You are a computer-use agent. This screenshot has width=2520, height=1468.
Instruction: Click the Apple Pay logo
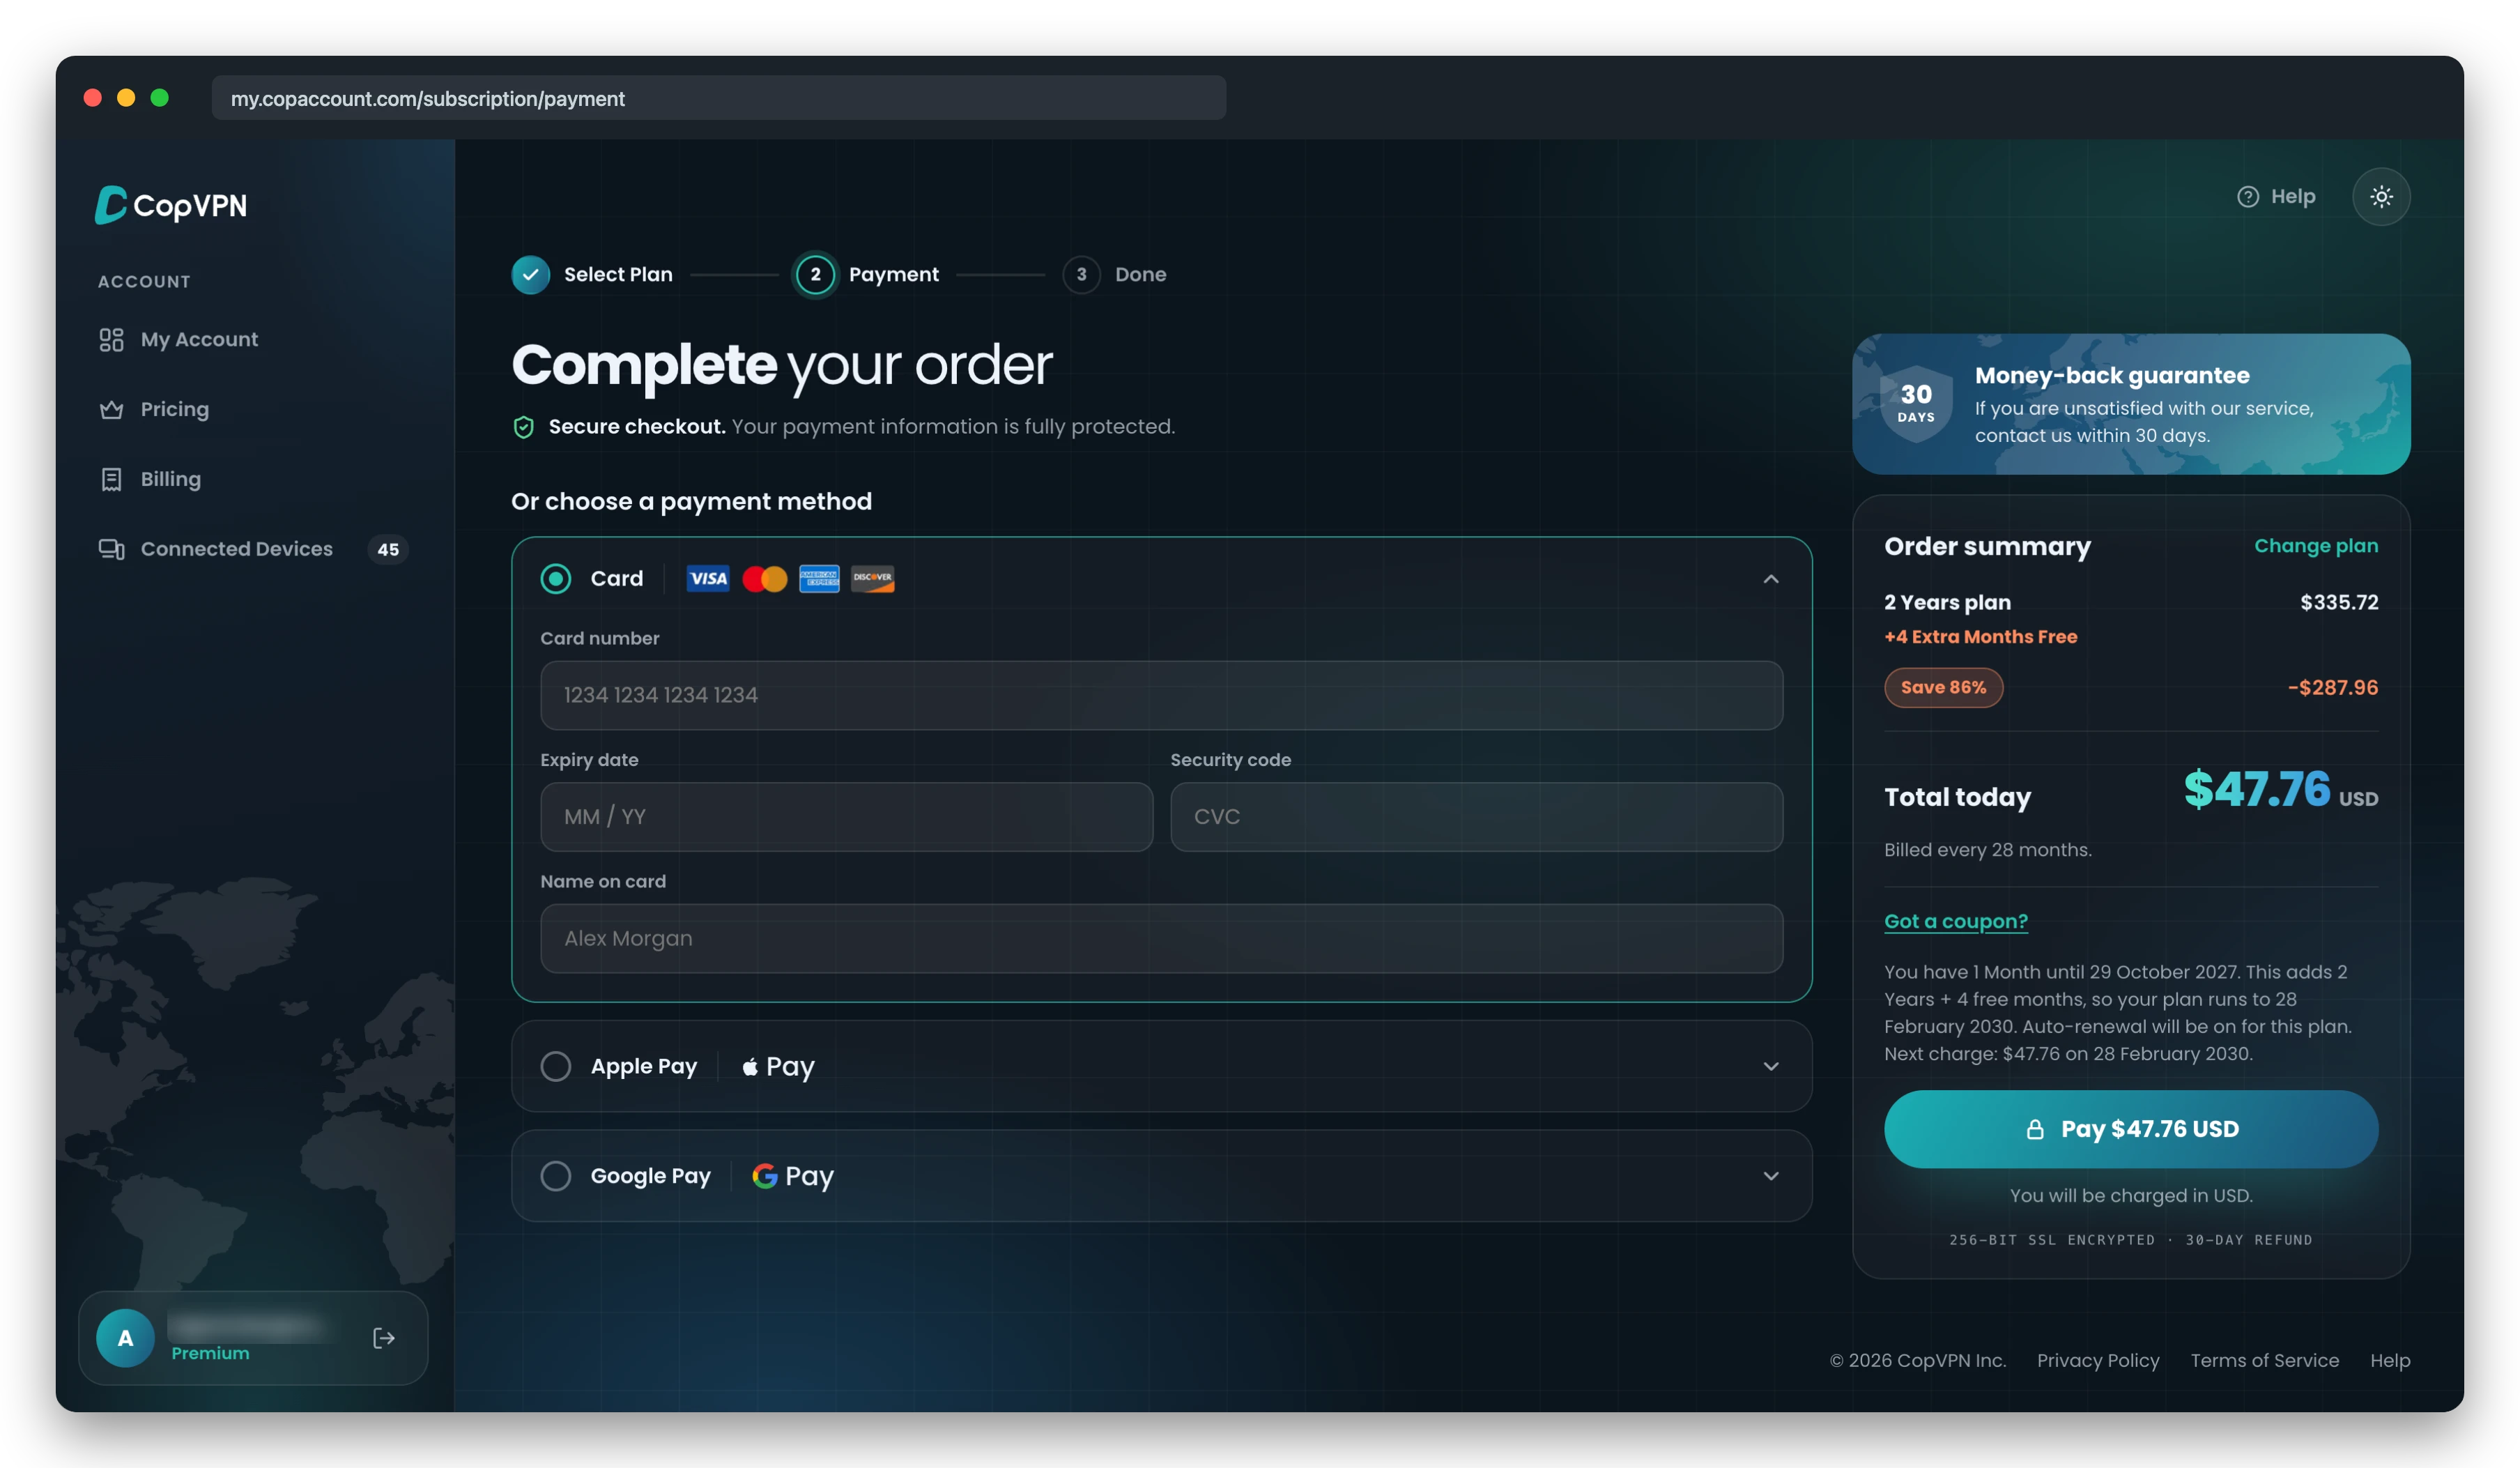pyautogui.click(x=778, y=1066)
